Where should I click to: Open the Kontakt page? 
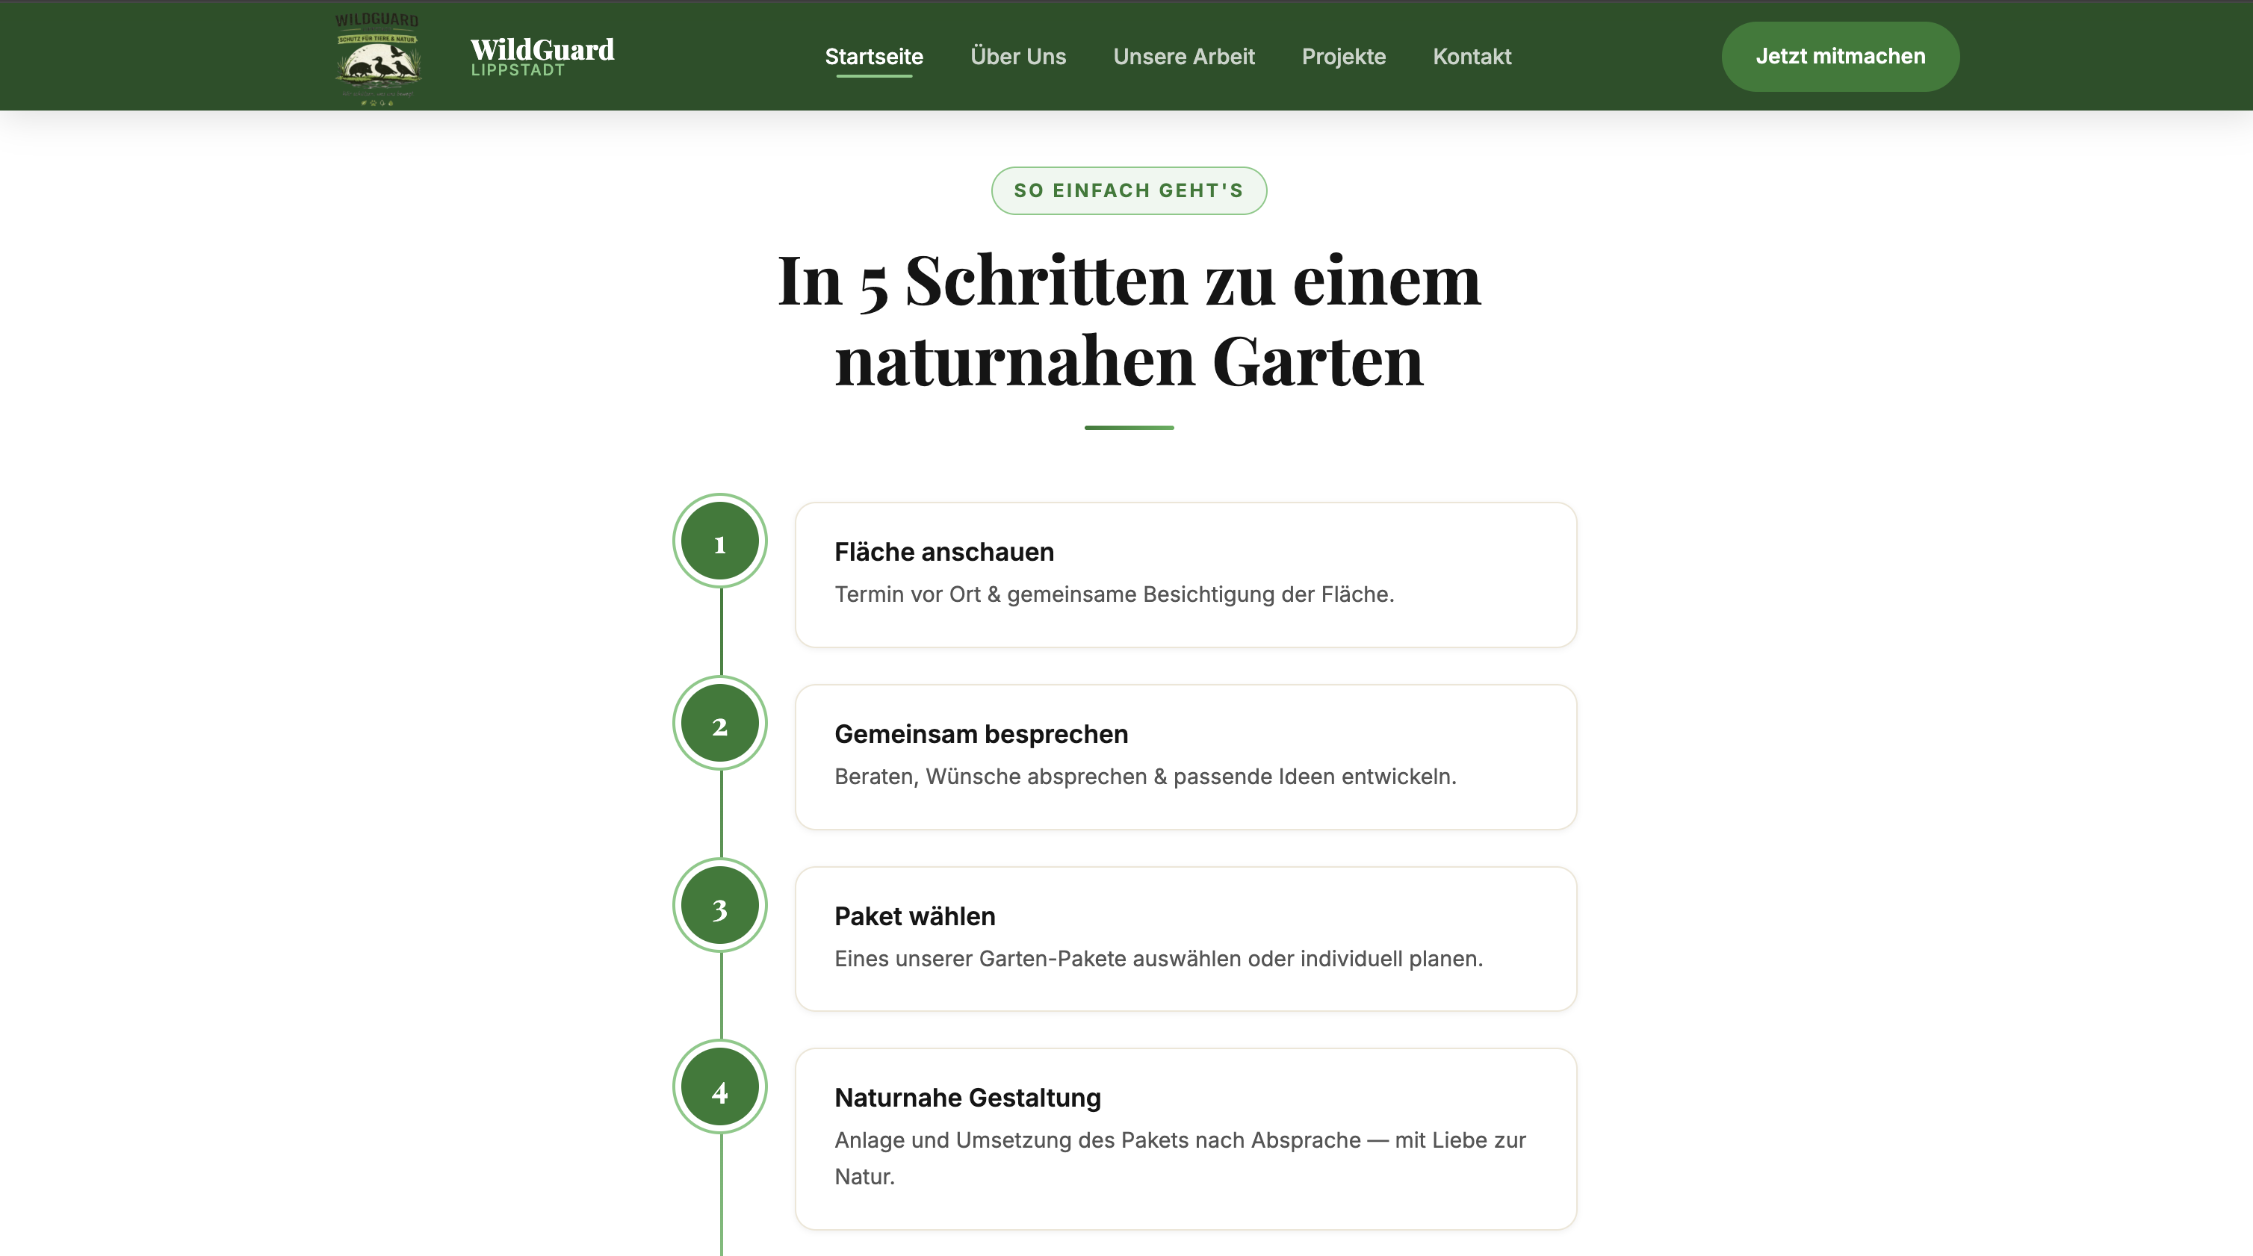(x=1472, y=56)
